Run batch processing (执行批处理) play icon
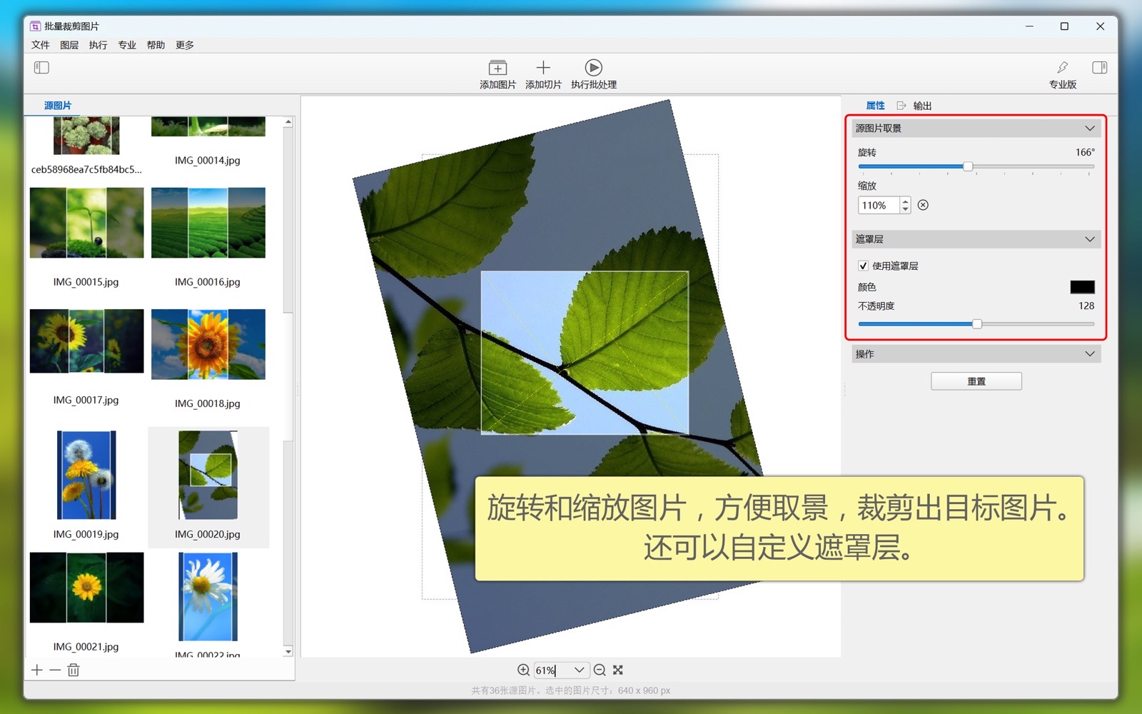Screen dimensions: 1142x714 point(593,68)
